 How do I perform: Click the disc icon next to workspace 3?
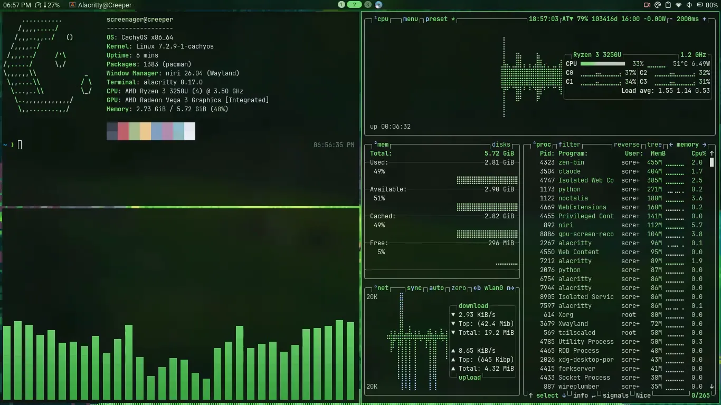click(378, 5)
